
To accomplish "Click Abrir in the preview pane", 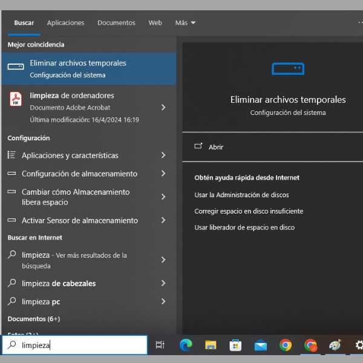I will coord(216,147).
